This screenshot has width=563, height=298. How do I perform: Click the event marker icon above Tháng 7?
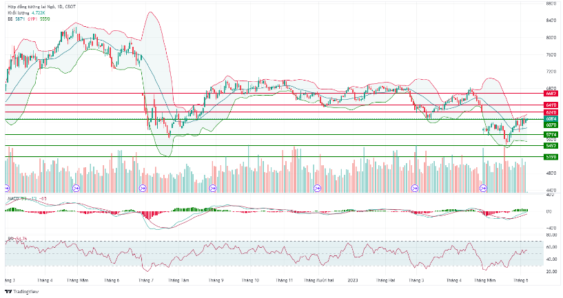(x=143, y=187)
